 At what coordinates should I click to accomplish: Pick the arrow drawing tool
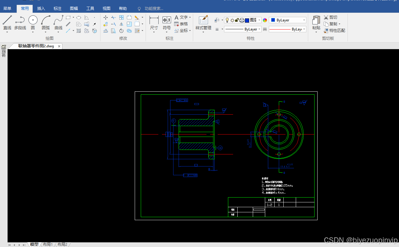[94, 24]
